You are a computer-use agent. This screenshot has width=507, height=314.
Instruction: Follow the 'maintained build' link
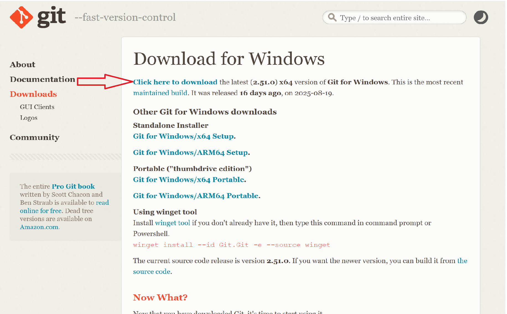pyautogui.click(x=160, y=93)
